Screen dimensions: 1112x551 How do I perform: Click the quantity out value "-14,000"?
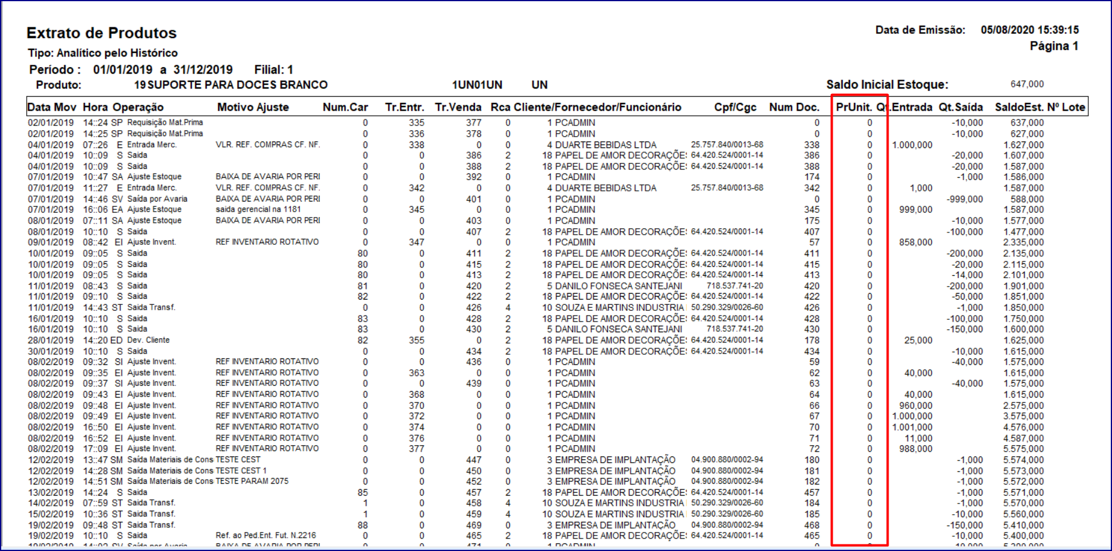point(968,275)
